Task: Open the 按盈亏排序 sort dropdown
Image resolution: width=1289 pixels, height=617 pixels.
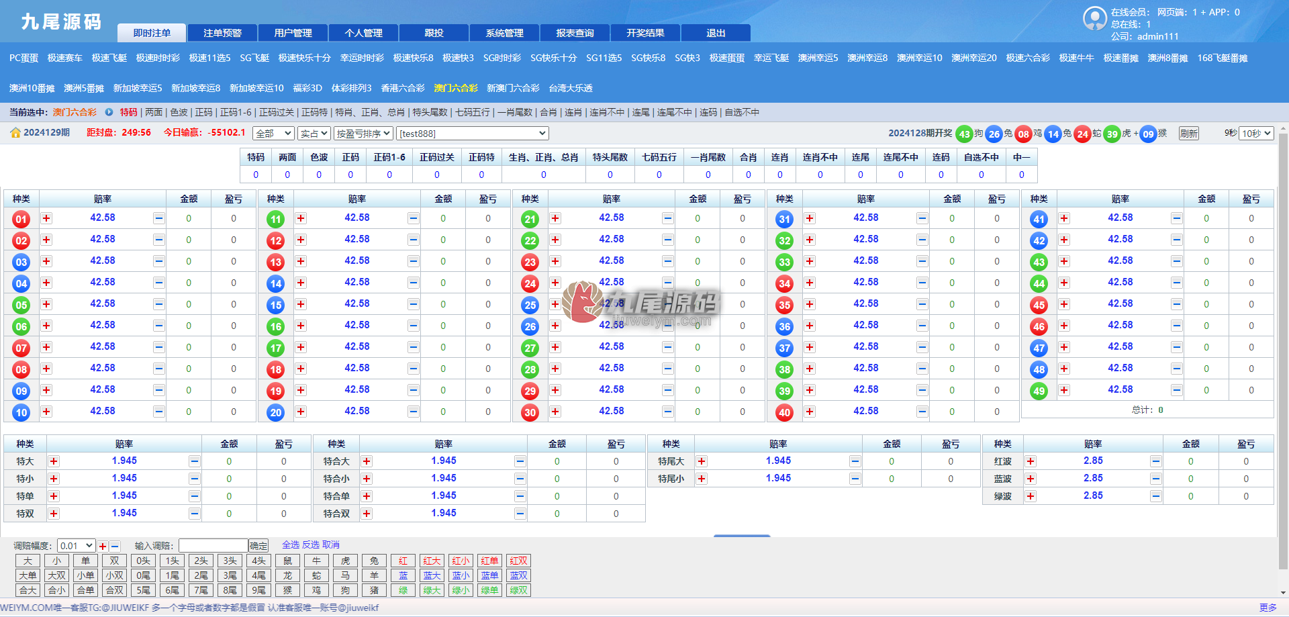Action: tap(363, 134)
